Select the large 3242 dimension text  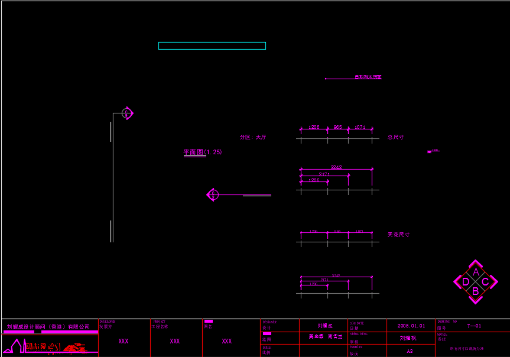pos(336,167)
